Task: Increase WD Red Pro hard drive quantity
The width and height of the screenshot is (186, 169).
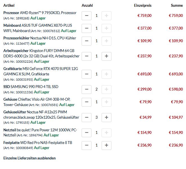Action: point(106,145)
